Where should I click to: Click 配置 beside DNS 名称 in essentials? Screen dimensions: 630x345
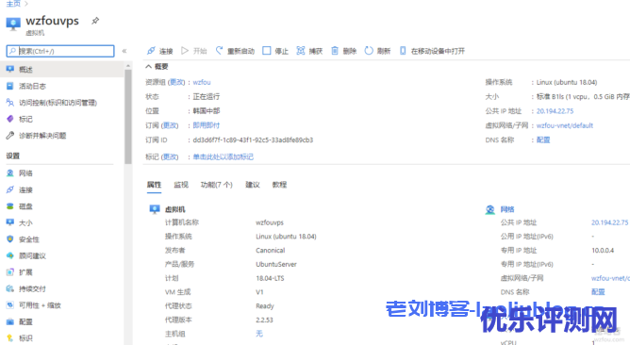tap(543, 140)
